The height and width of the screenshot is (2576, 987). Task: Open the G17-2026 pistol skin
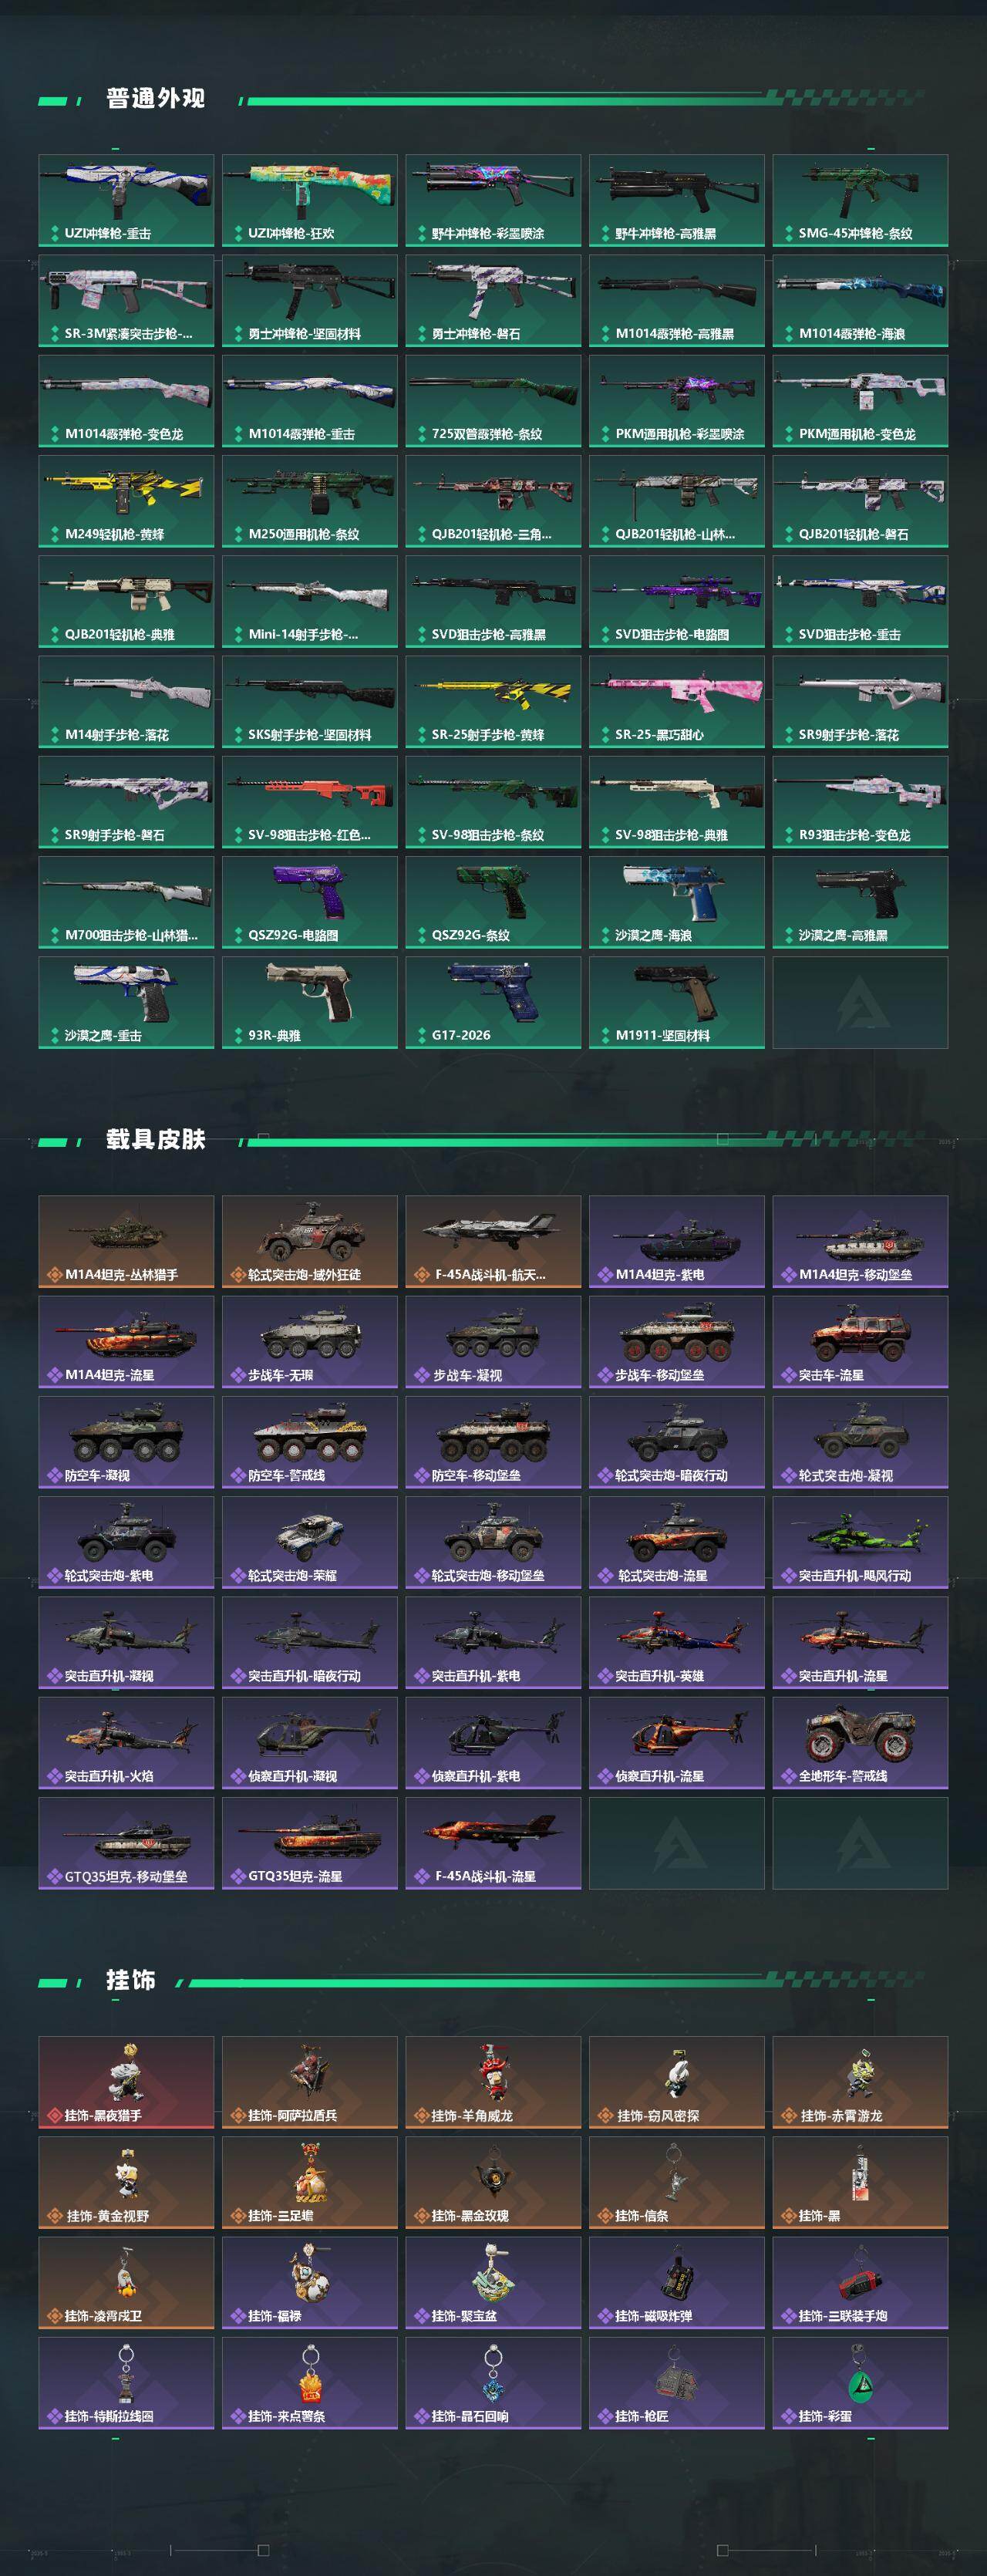(493, 1003)
